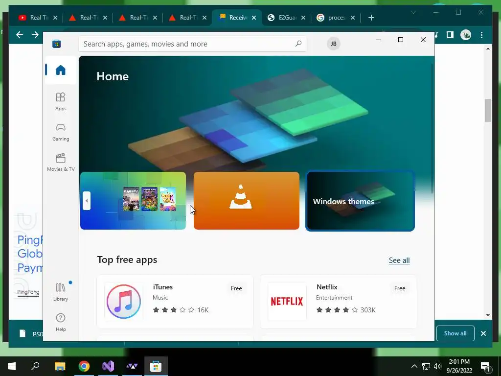
Task: Click Netflix Free price label
Action: pyautogui.click(x=400, y=288)
